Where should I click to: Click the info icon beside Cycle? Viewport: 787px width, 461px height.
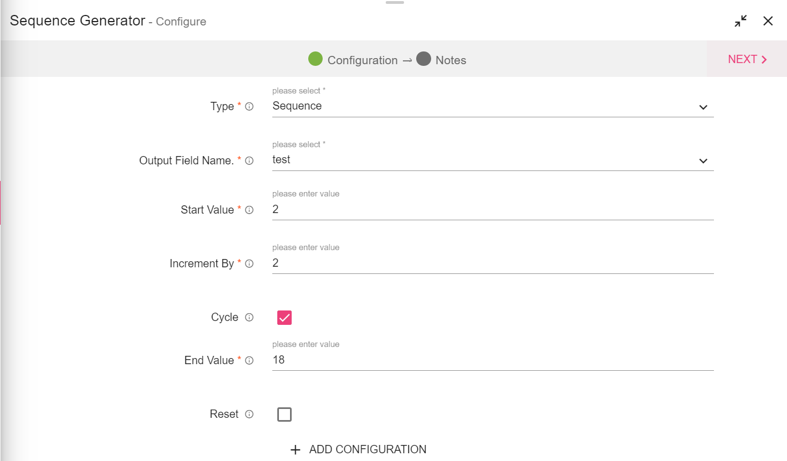pyautogui.click(x=249, y=318)
